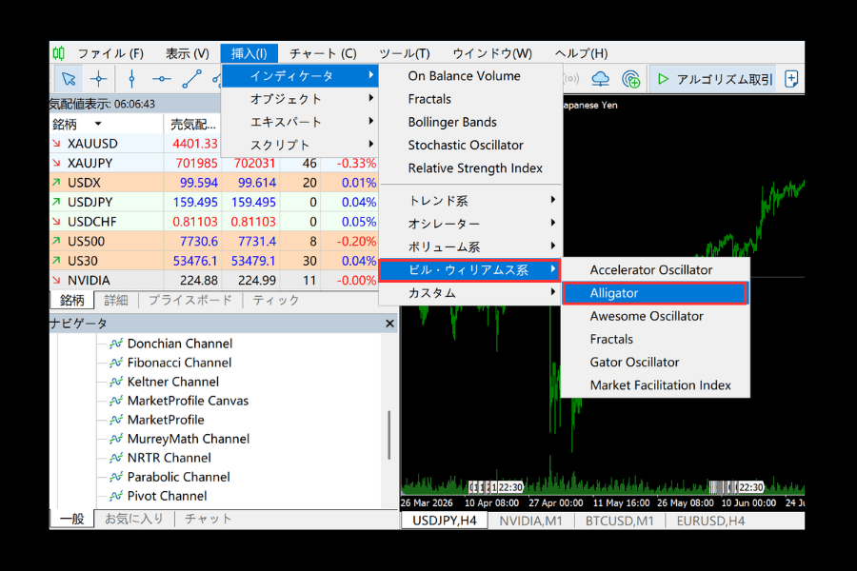Expand the スクリプト submenu arrow
Screen dimensions: 857x571
[371, 144]
